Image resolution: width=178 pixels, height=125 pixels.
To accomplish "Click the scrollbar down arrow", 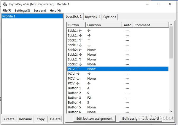I will tap(171, 111).
